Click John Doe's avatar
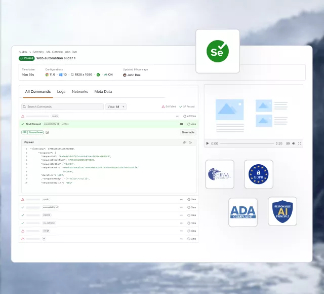 (x=125, y=75)
